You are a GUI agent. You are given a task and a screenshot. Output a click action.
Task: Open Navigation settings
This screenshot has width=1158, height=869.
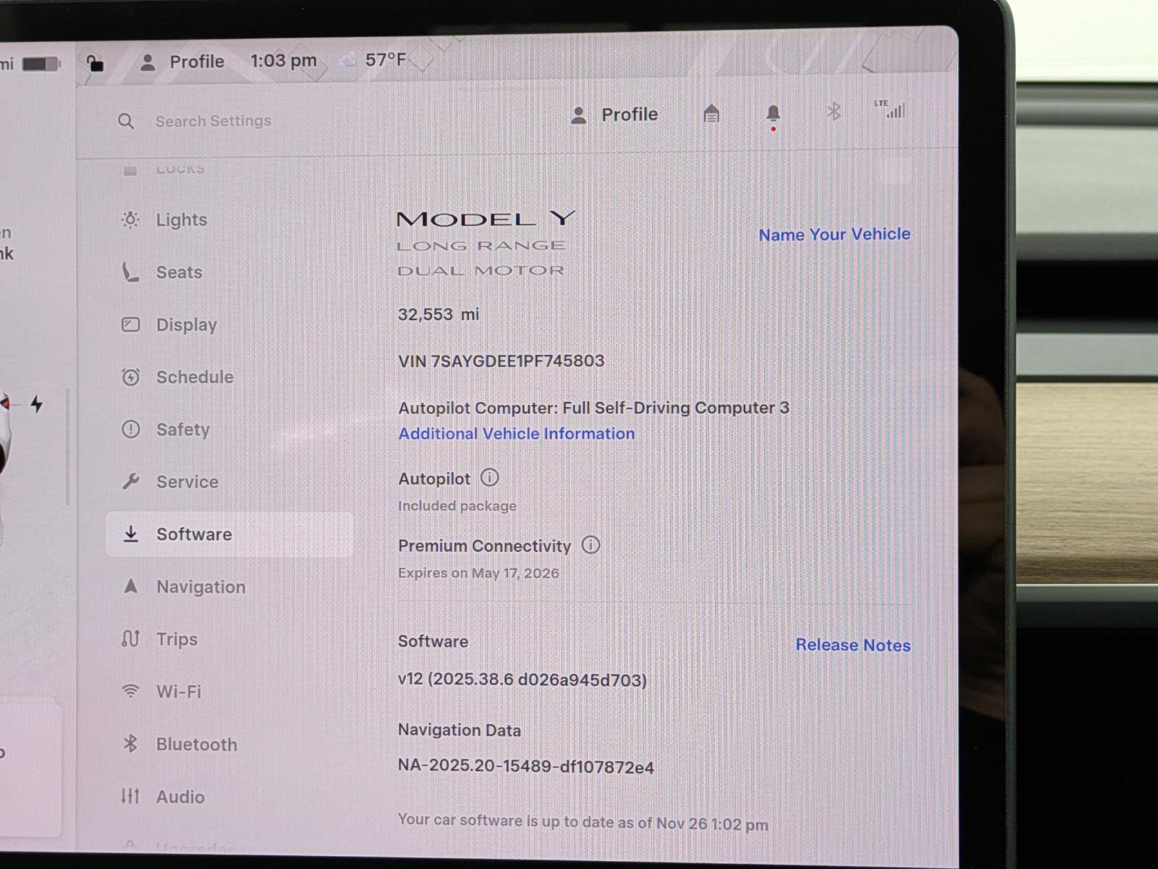200,587
